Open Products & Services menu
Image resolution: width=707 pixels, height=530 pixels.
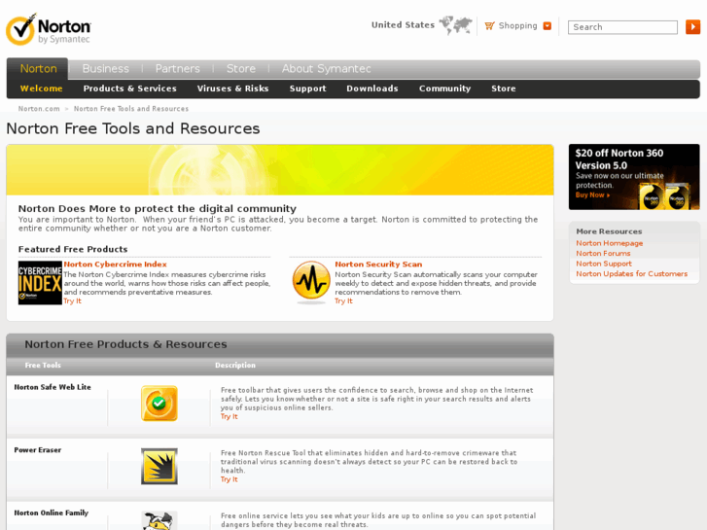[x=130, y=88]
